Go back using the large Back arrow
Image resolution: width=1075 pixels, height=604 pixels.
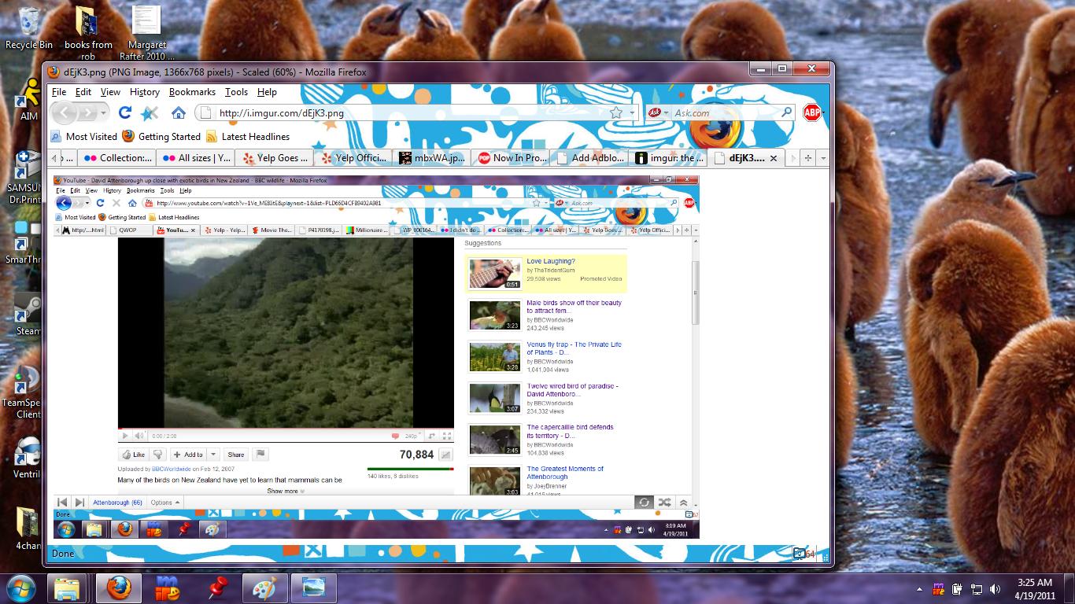click(65, 113)
